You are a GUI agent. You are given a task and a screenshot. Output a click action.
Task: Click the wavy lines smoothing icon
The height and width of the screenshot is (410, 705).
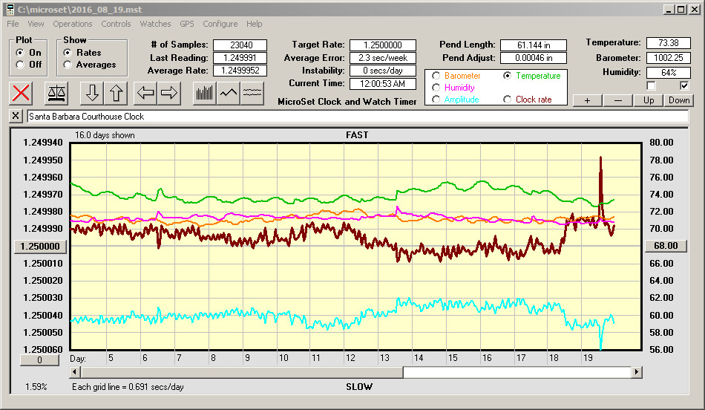[252, 93]
